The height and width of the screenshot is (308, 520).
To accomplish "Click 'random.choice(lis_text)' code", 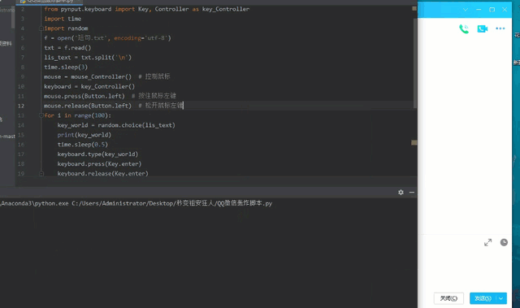I will click(136, 125).
